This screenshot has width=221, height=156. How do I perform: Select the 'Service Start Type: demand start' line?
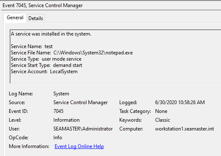(47, 65)
